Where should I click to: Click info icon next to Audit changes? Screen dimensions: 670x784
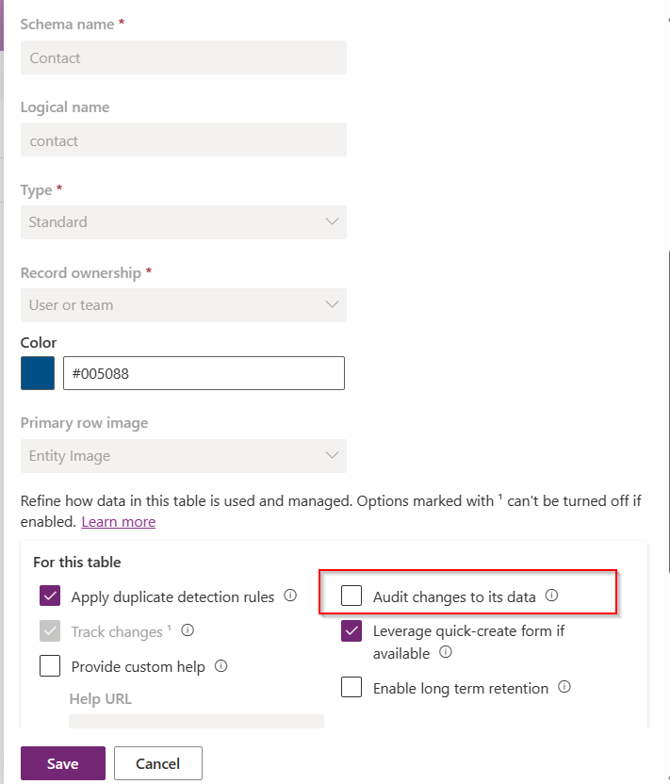pyautogui.click(x=552, y=596)
